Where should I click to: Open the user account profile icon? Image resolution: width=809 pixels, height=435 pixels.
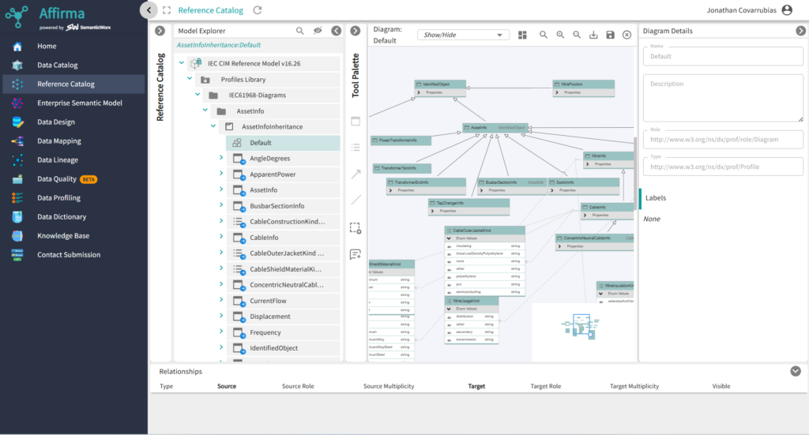(x=786, y=10)
